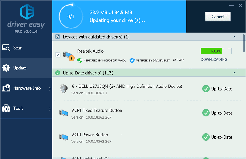Click Version: 10.0.18362.1 text
The height and width of the screenshot is (159, 246).
point(89,93)
